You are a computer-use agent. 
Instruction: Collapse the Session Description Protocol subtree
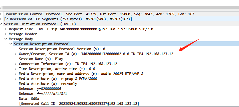11,44
